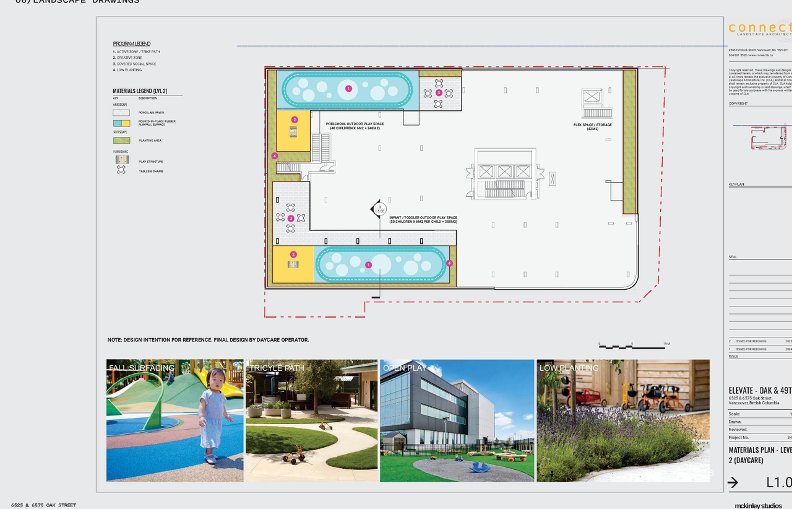Select '1. Active Zone / Trike Path' legend entry
This screenshot has height=509, width=792.
[x=136, y=52]
